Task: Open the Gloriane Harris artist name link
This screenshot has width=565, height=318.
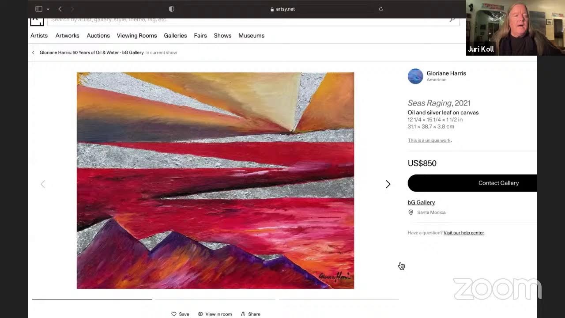Action: pyautogui.click(x=446, y=73)
